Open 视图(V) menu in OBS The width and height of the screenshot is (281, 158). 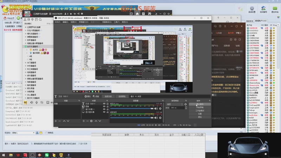73,22
